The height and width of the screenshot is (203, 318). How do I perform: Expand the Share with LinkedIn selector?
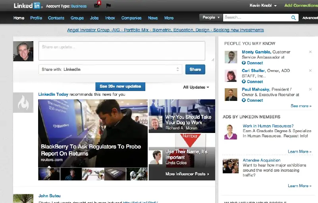coord(110,69)
